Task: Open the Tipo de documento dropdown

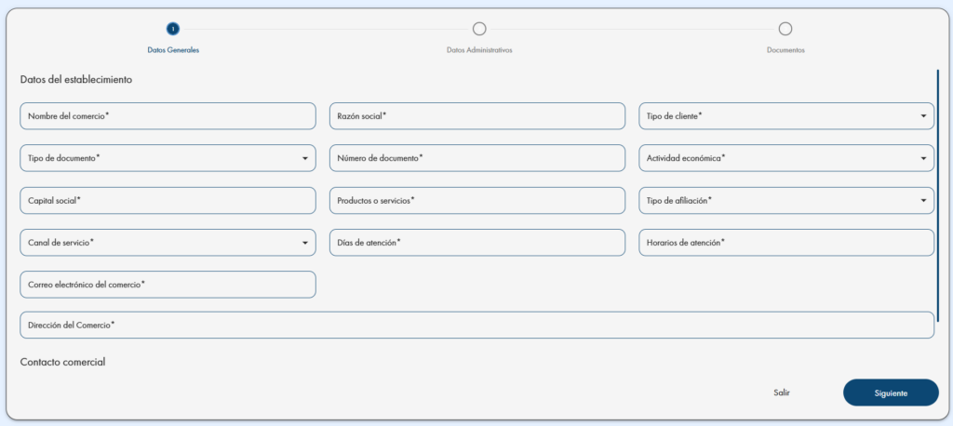Action: [168, 158]
